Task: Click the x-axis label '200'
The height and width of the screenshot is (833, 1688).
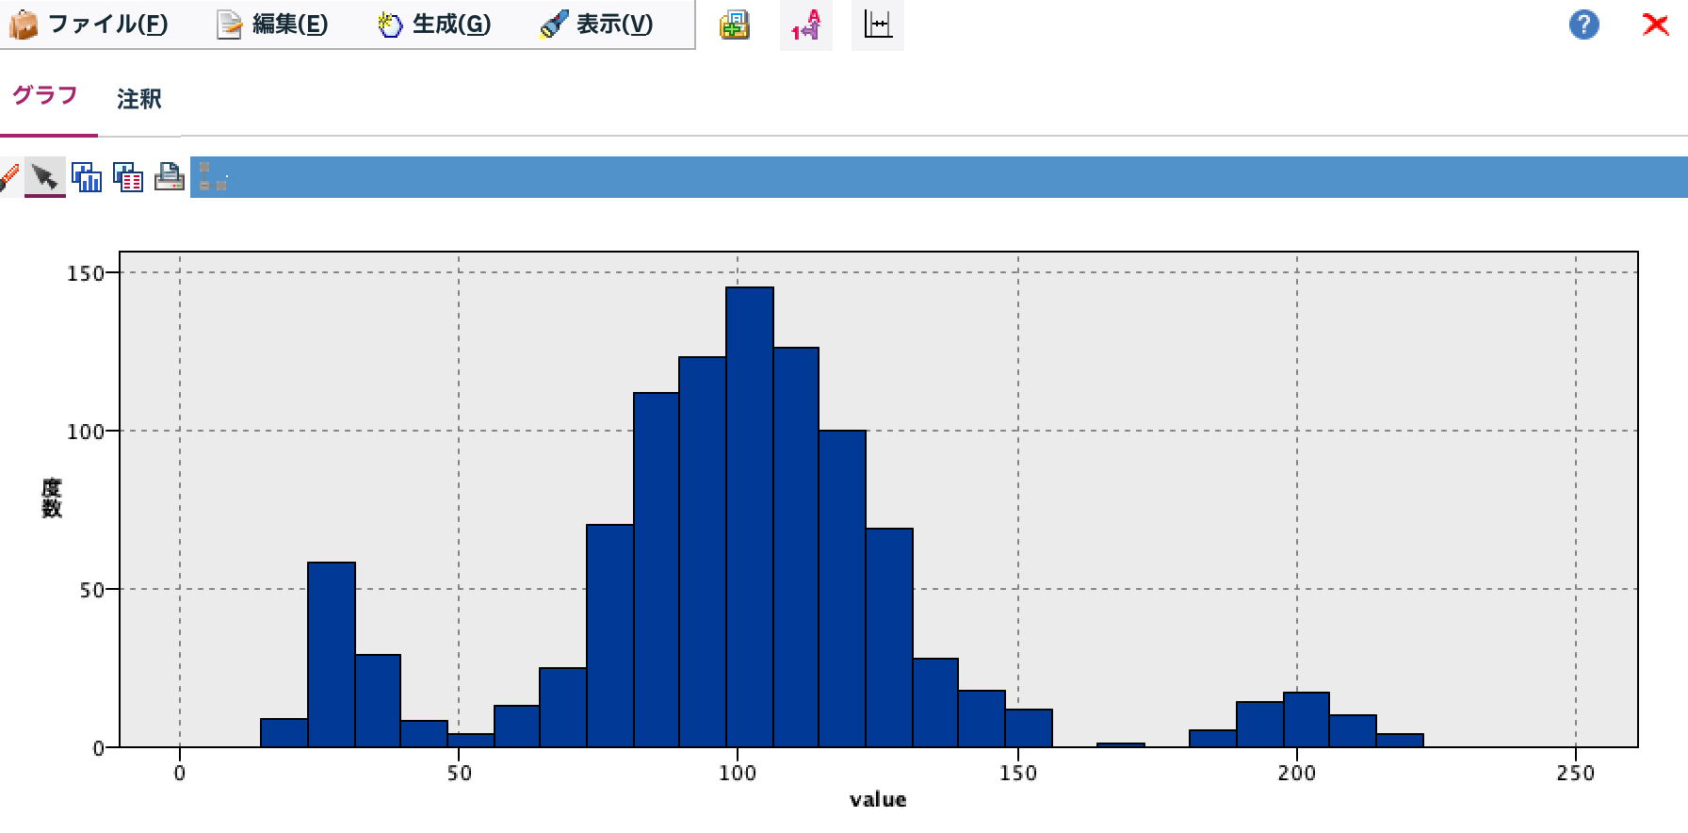Action: coord(1297,774)
